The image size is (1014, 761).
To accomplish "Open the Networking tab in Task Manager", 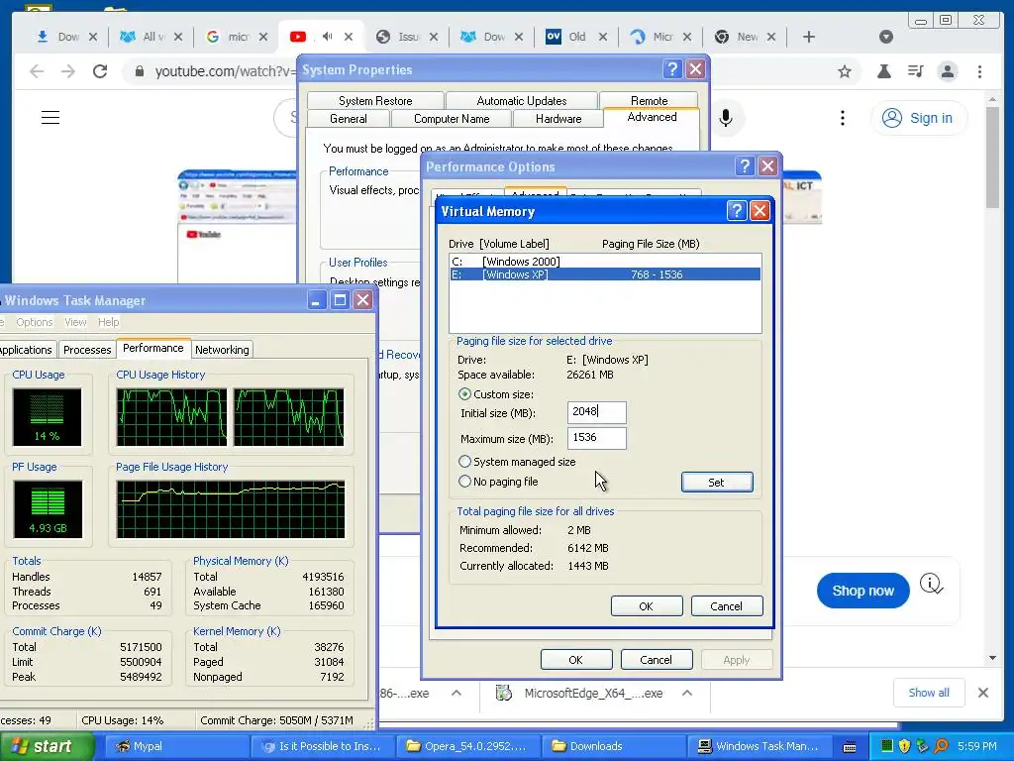I will [x=222, y=350].
